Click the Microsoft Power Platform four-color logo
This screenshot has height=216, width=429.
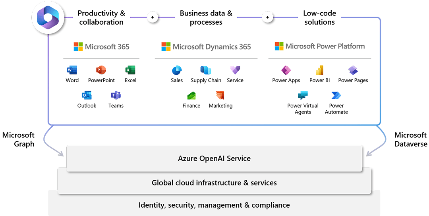[x=279, y=46]
